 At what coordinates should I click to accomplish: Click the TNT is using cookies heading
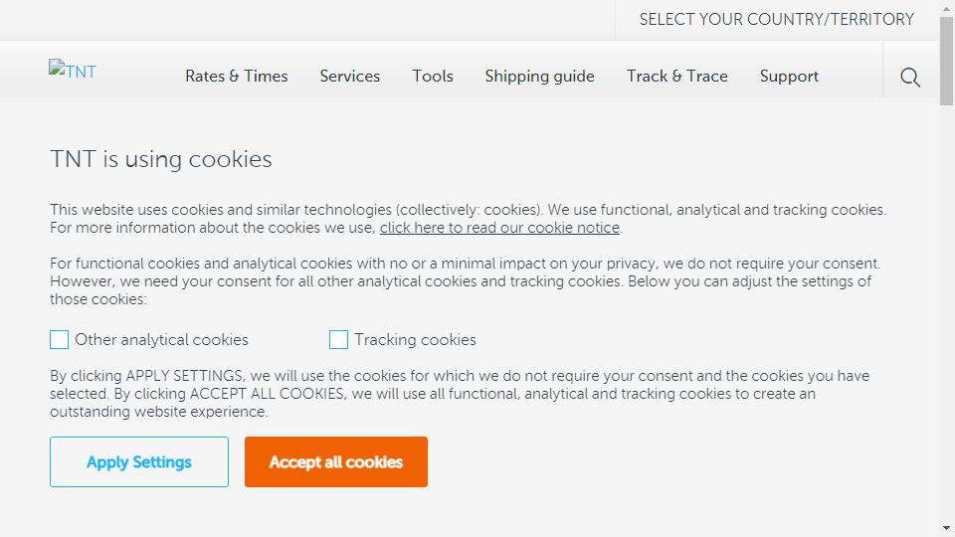tap(161, 159)
